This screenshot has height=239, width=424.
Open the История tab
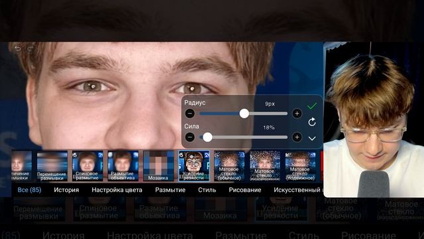pyautogui.click(x=66, y=190)
